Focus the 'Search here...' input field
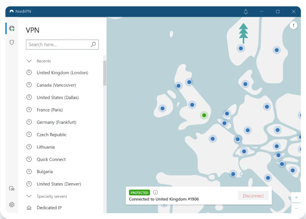This screenshot has width=306, height=219. click(58, 45)
